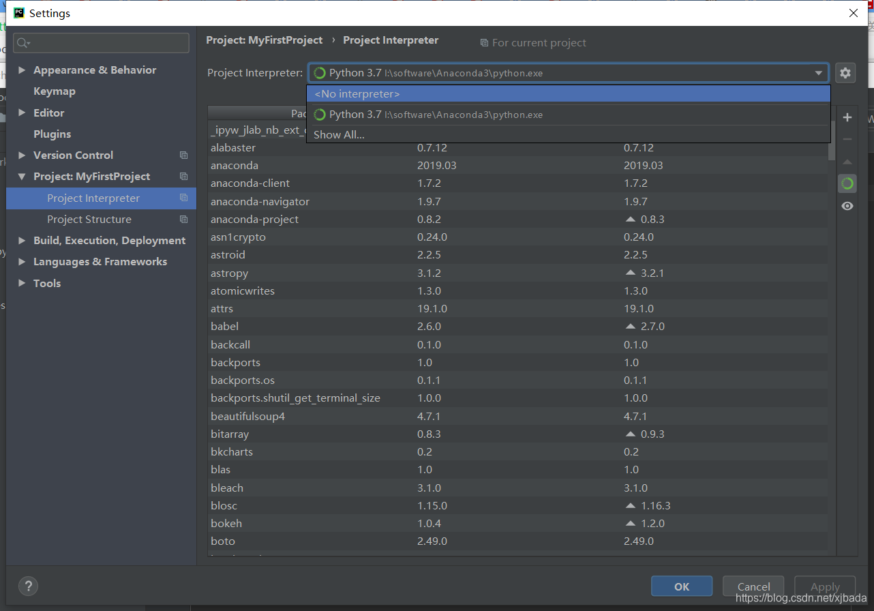The width and height of the screenshot is (874, 611).
Task: Click the help question mark button
Action: pyautogui.click(x=28, y=586)
